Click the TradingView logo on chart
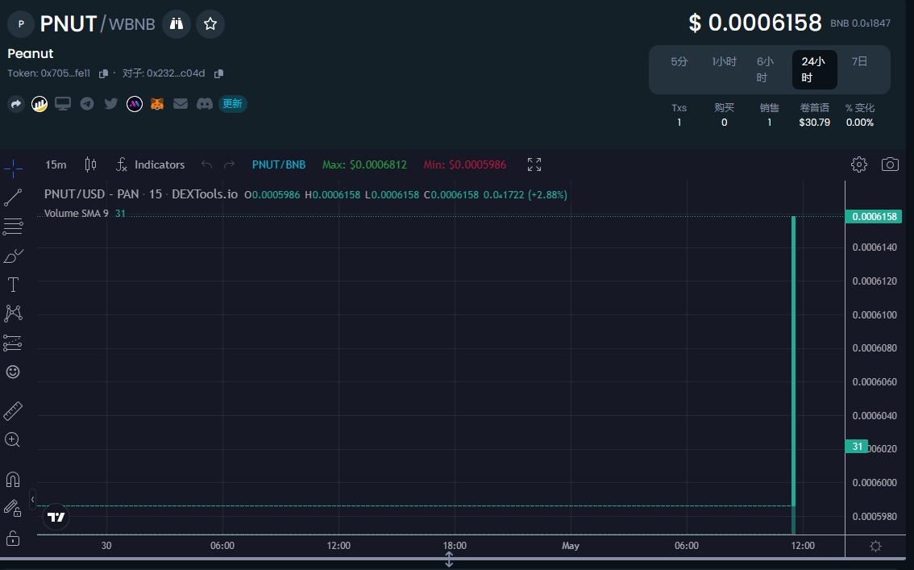 [x=56, y=517]
